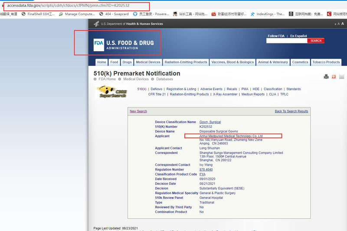Open the Vaccines, Blood & Biologics tab
The width and height of the screenshot is (347, 231).
232,62
